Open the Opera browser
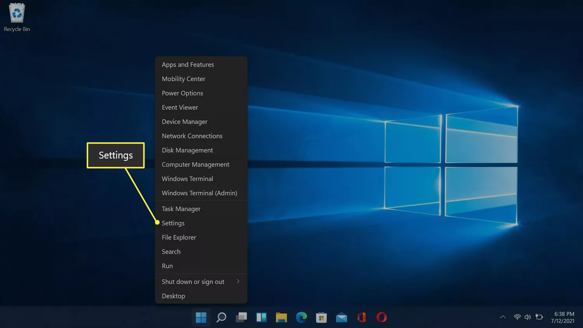Screen dimensions: 583x328 click(381, 317)
